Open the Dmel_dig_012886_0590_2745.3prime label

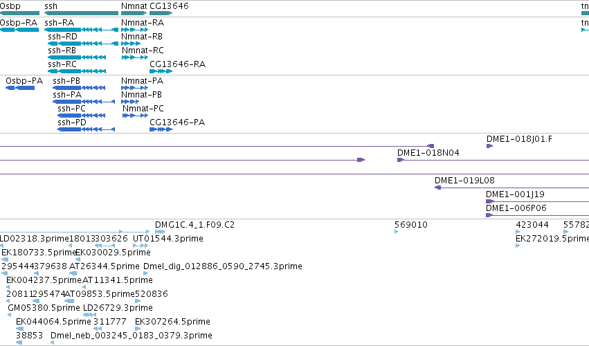coord(223,266)
